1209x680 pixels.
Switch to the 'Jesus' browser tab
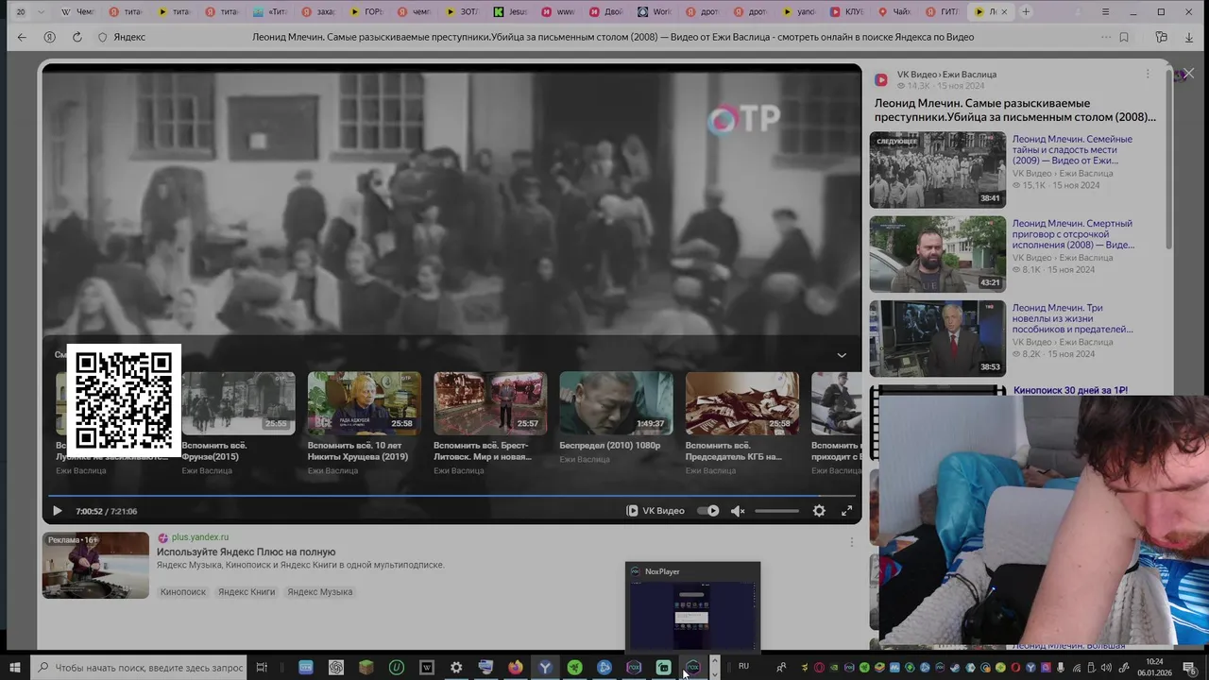(x=512, y=12)
